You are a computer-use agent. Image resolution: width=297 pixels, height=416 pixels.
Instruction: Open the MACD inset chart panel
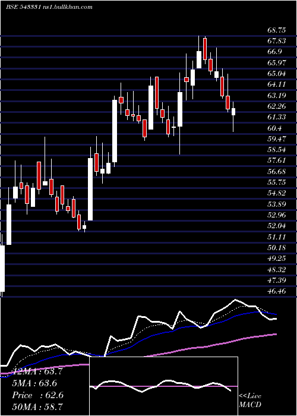coord(163,386)
